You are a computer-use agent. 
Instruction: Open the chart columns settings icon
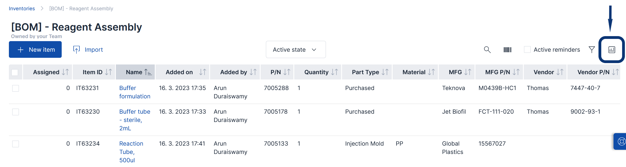(x=612, y=50)
